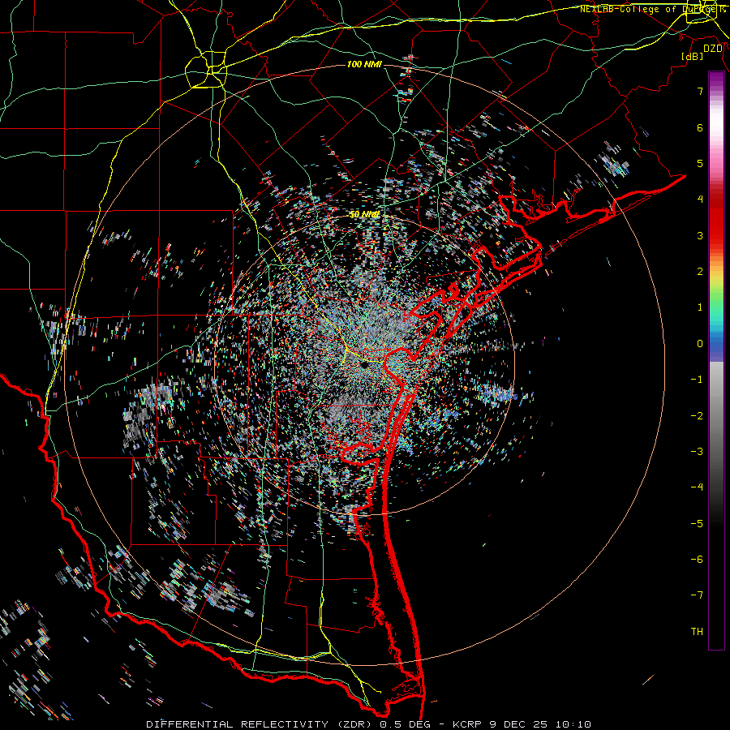Click the '-4' value on the color scale

697,487
